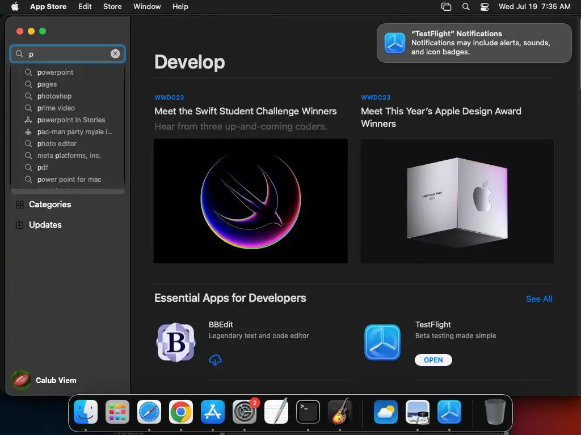
Task: Open the Apple menu
Action: tap(15, 6)
